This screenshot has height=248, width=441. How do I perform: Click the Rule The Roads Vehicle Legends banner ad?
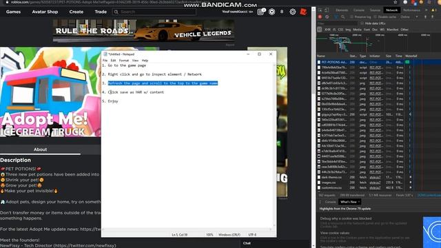144,30
